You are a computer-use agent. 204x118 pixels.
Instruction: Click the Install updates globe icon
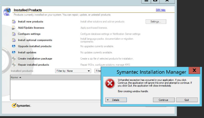(x=14, y=52)
